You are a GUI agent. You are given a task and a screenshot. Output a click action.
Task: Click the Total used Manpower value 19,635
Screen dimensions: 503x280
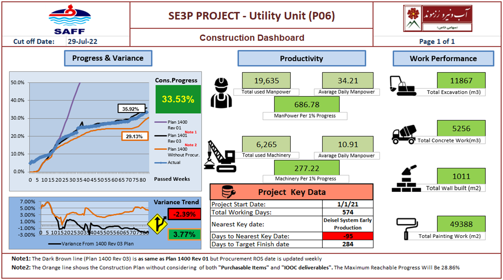click(267, 81)
